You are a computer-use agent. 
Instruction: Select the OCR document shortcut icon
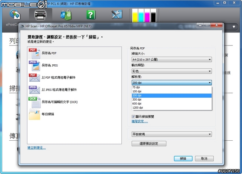point(34,102)
